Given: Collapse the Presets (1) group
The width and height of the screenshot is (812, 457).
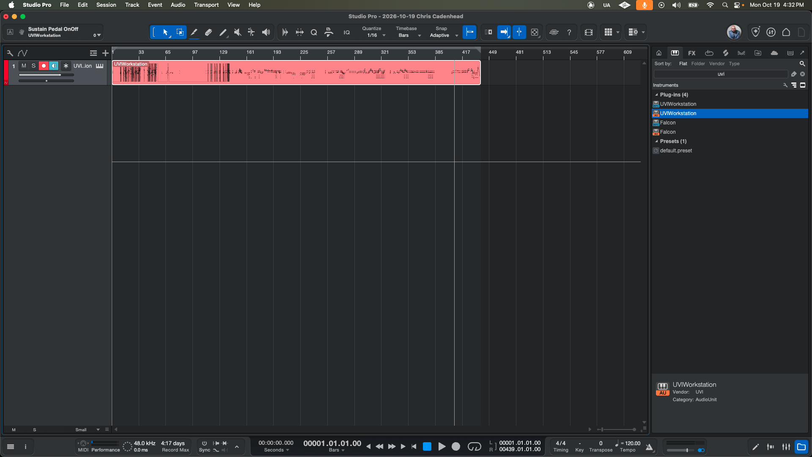Looking at the screenshot, I should point(656,141).
